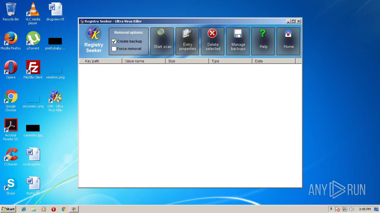
Task: Select Mozilla Firefox desktop shortcut
Action: [x=11, y=41]
